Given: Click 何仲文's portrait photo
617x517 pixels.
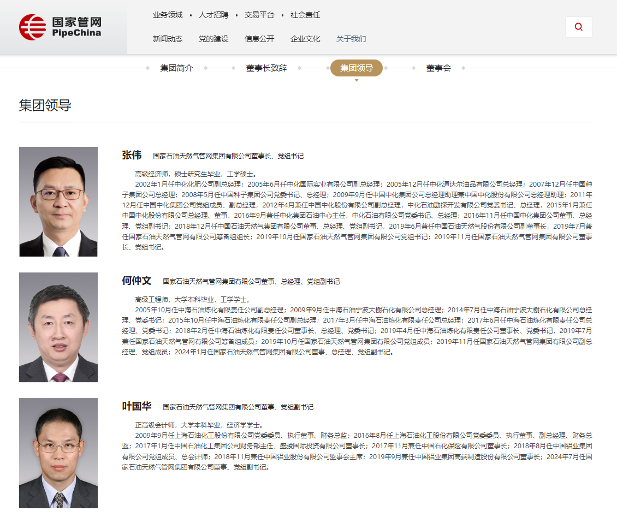Looking at the screenshot, I should click(x=58, y=327).
